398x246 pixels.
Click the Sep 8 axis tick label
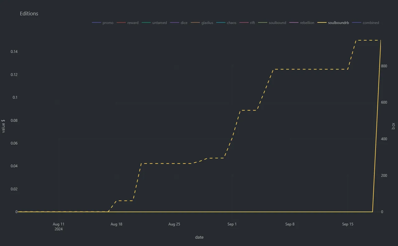pyautogui.click(x=290, y=224)
